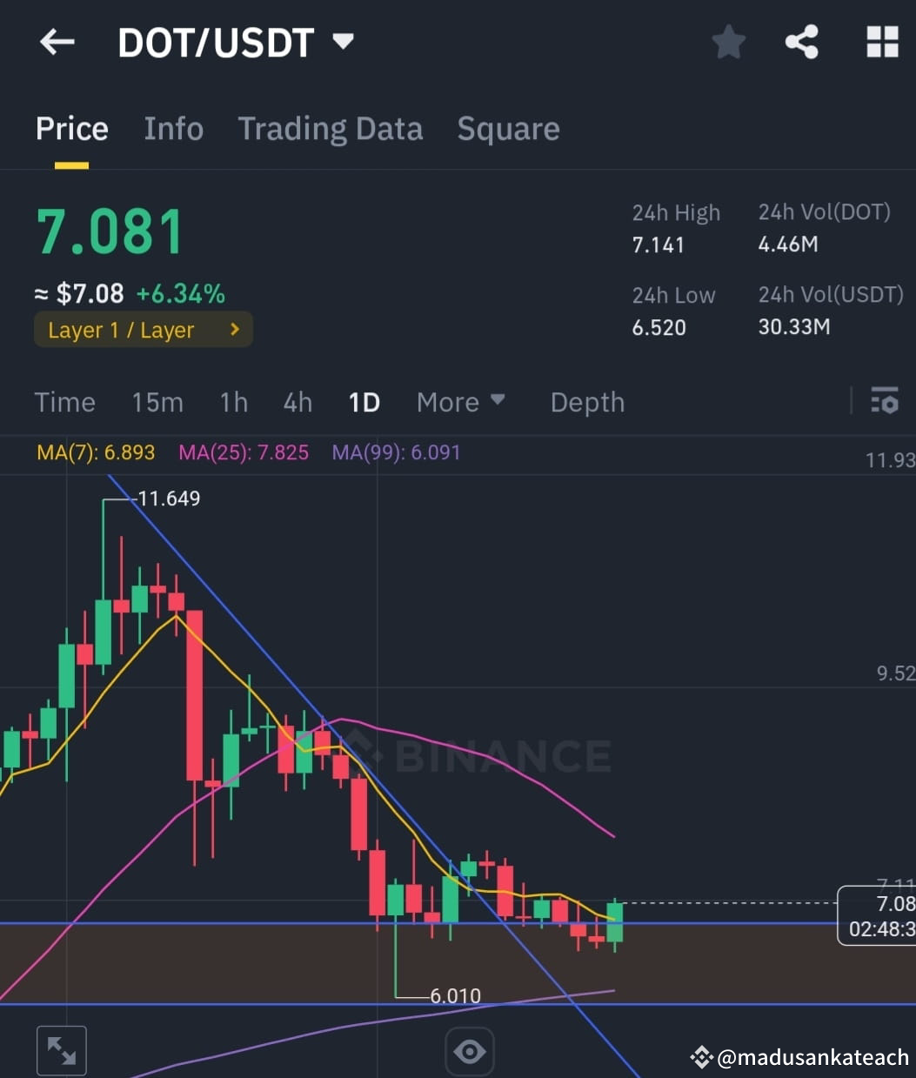Open the More intervals dropdown
916x1078 pixels.
coord(461,402)
